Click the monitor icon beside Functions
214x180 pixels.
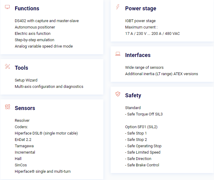[7, 7]
